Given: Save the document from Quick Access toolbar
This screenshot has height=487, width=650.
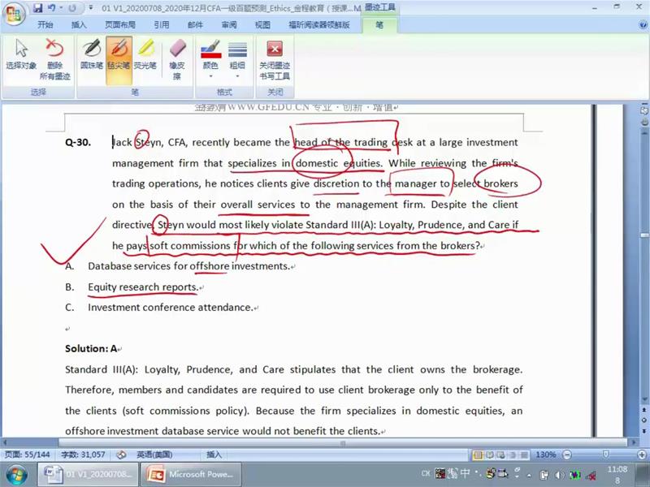Looking at the screenshot, I should pos(38,8).
